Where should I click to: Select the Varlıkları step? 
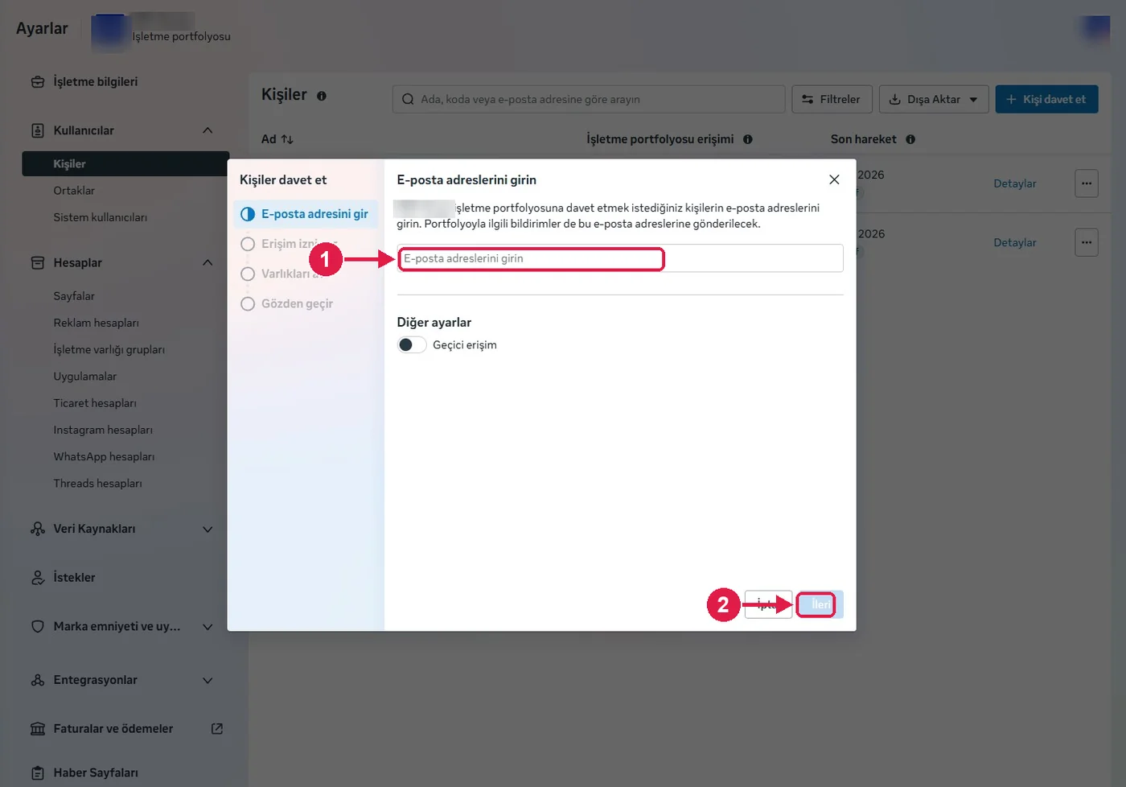tap(282, 274)
